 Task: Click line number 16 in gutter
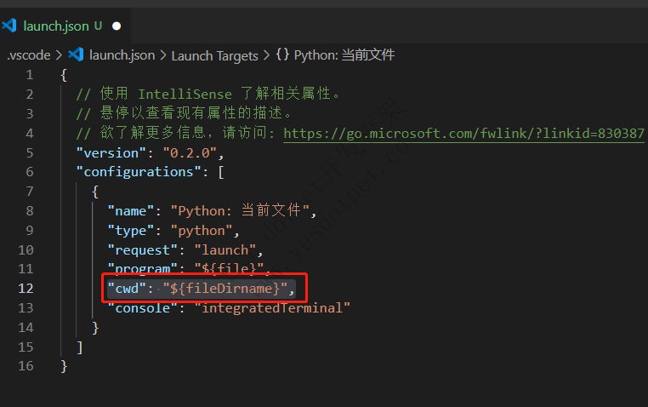(26, 365)
